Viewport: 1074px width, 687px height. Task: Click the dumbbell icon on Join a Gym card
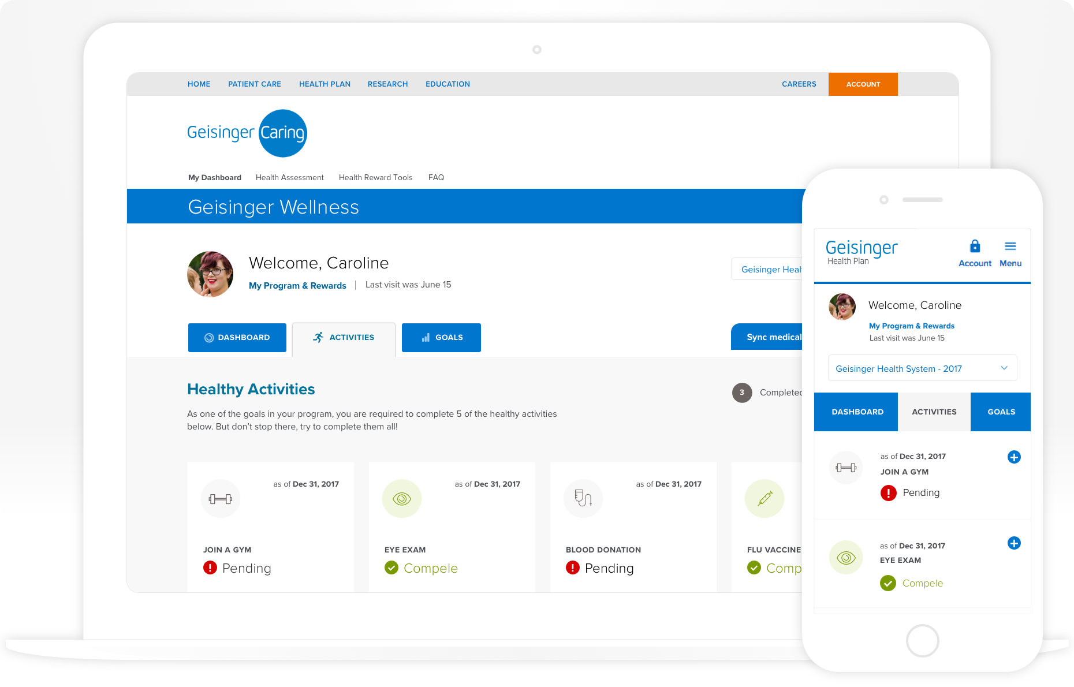[x=221, y=499]
